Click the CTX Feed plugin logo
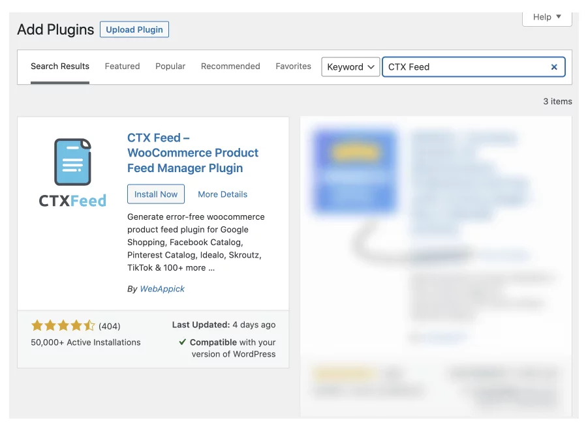588x431 pixels. click(72, 172)
